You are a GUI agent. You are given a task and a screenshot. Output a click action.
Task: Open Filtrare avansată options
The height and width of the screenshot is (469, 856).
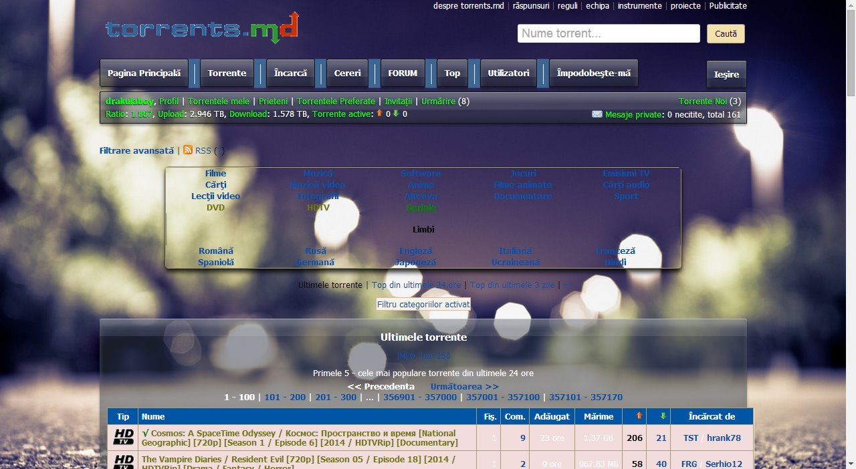137,150
